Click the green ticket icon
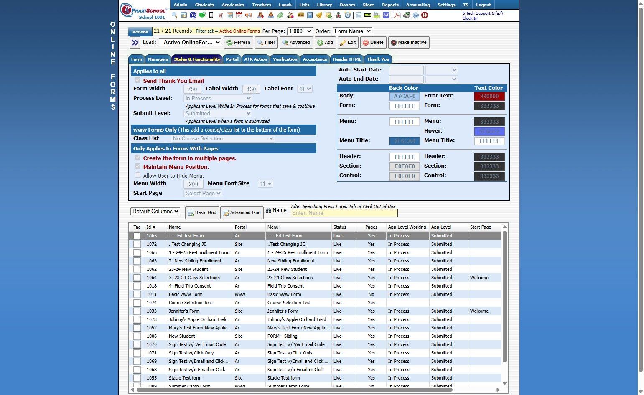Image resolution: width=644 pixels, height=395 pixels. (x=280, y=15)
